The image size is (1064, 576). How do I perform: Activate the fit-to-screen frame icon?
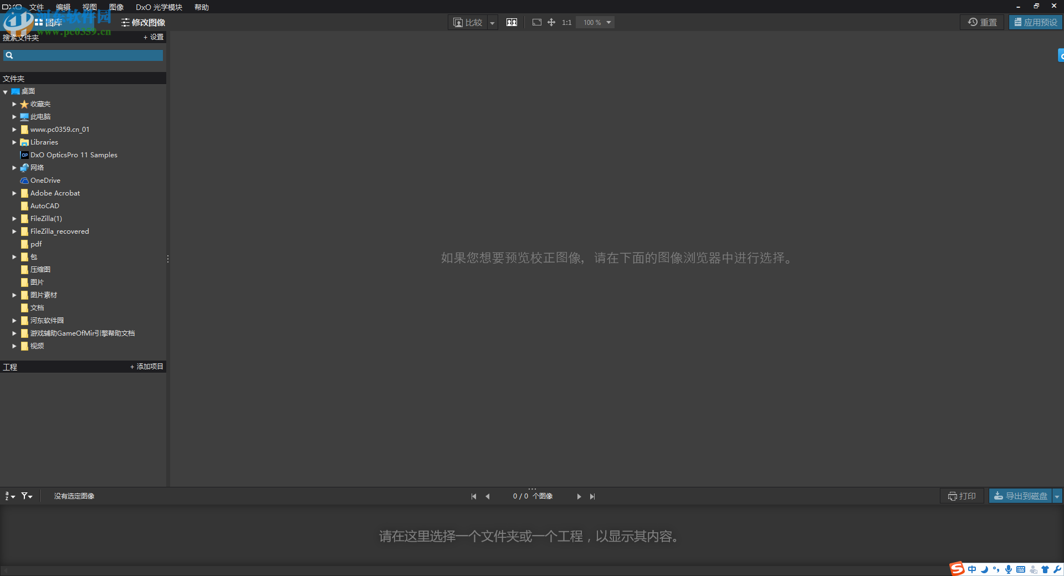pos(536,22)
